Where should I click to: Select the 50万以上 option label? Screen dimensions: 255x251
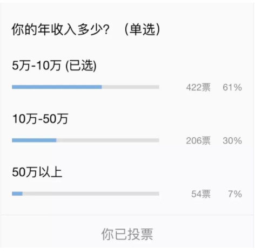(37, 172)
